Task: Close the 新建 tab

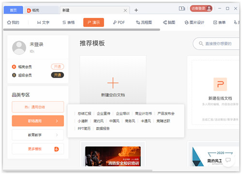Action: pos(125,11)
